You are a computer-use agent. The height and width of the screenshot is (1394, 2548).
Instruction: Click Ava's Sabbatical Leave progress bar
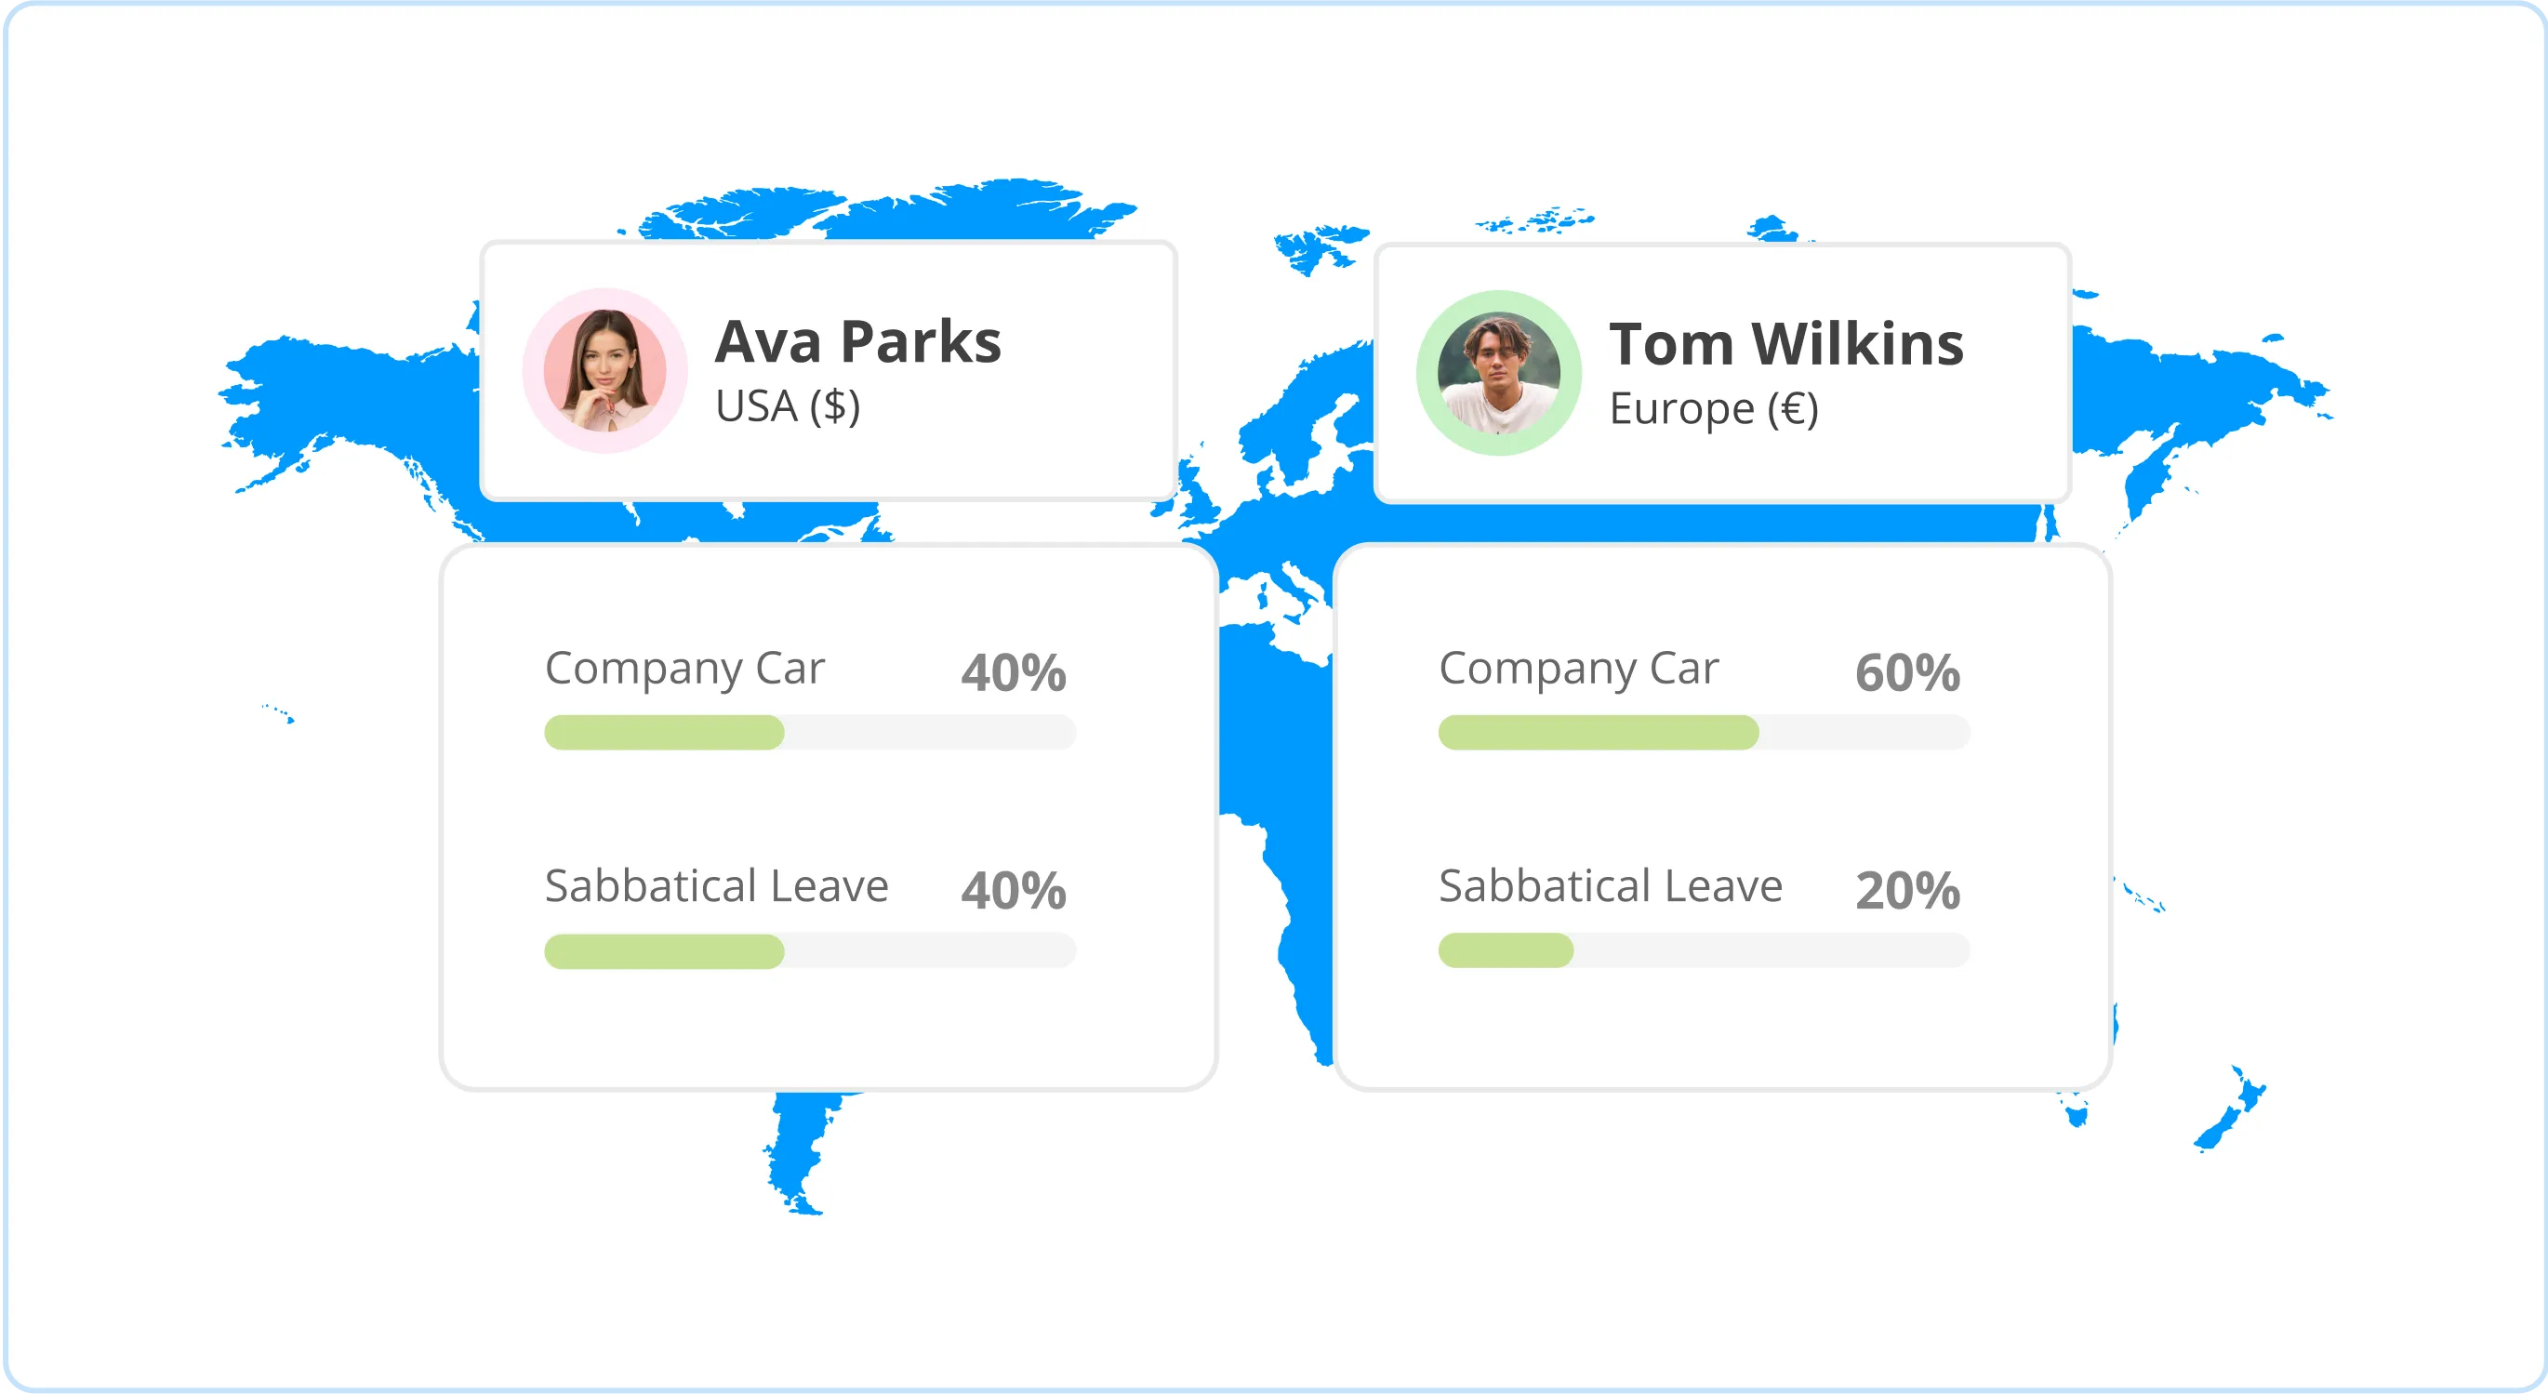click(810, 950)
